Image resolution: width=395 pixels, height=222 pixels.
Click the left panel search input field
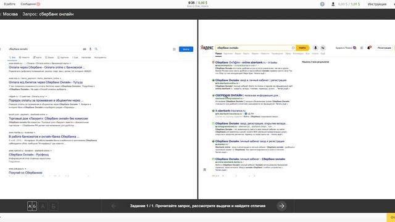pyautogui.click(x=44, y=49)
